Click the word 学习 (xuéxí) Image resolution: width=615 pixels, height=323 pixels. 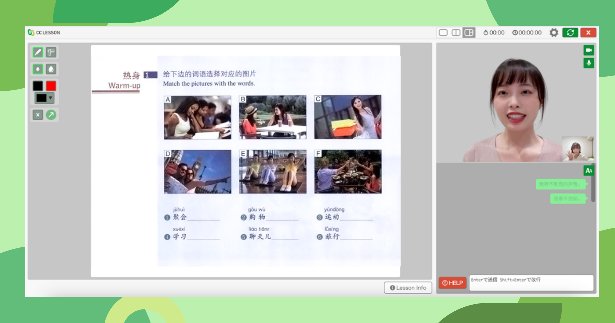point(180,236)
